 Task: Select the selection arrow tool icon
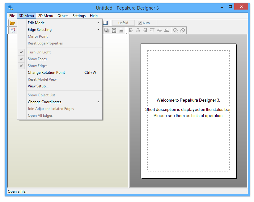(x=13, y=30)
